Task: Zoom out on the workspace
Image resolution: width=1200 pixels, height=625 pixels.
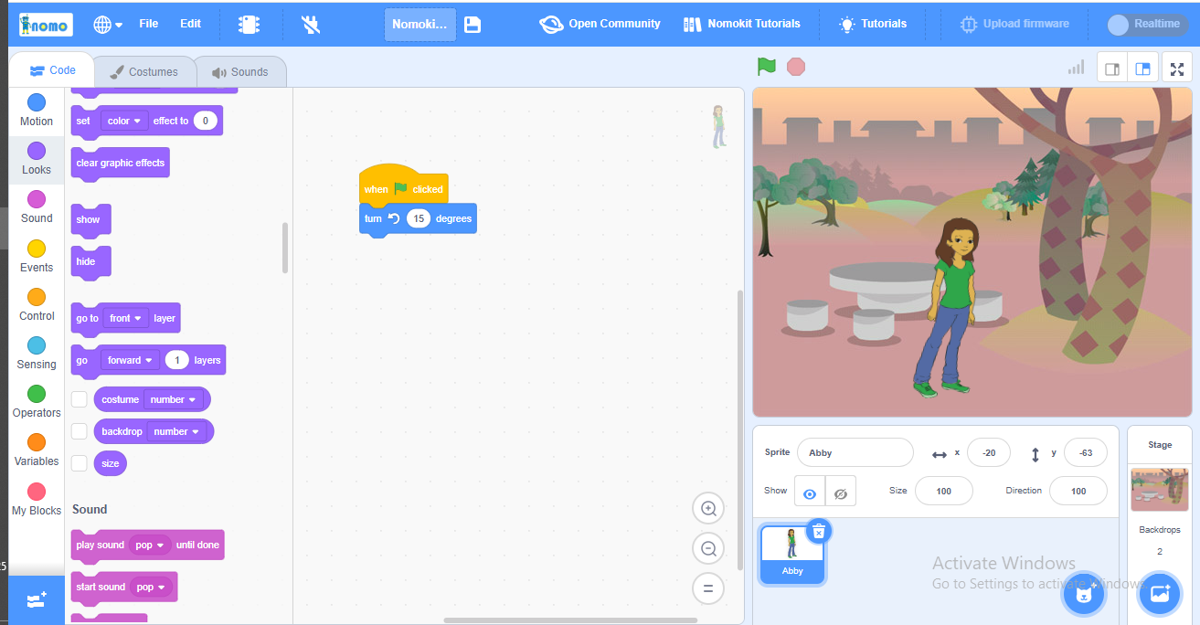Action: 708,549
